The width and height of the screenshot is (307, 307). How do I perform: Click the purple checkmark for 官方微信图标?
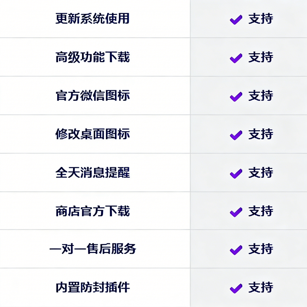click(x=236, y=97)
